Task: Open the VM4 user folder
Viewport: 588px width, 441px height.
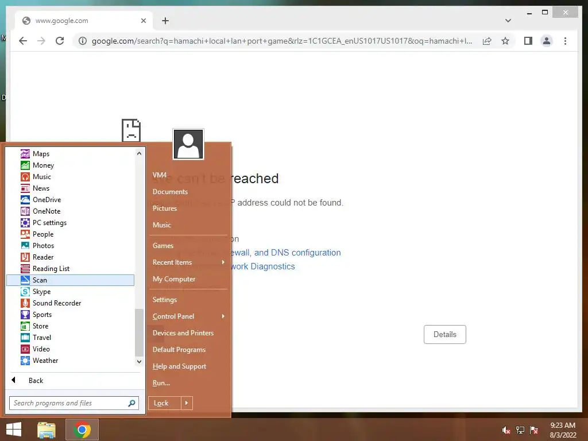Action: click(160, 175)
